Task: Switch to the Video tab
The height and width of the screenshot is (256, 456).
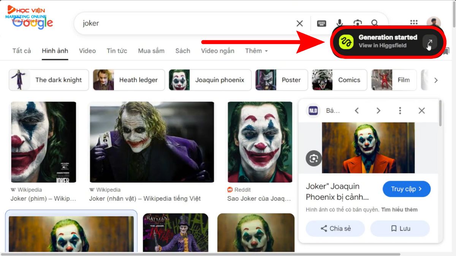Action: click(87, 51)
